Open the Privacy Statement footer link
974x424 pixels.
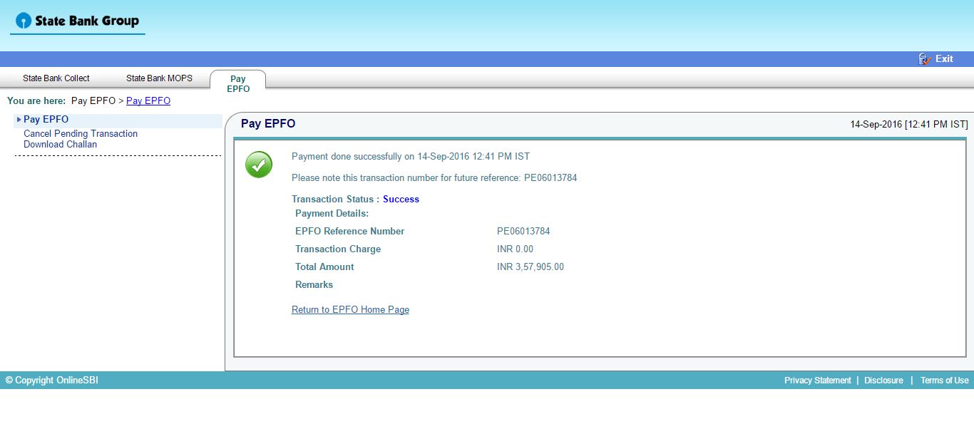pos(817,381)
